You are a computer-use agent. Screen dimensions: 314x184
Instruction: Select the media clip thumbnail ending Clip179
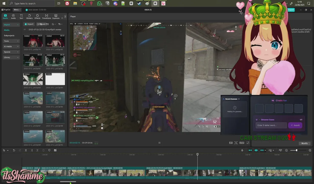tap(33, 41)
